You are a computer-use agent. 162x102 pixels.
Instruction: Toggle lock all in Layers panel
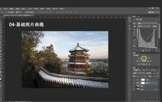(x=145, y=76)
